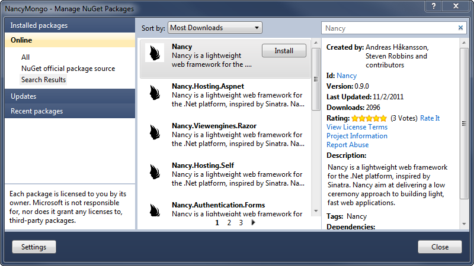Select the Nancy.Hosting.Aspnet package title

(x=208, y=86)
